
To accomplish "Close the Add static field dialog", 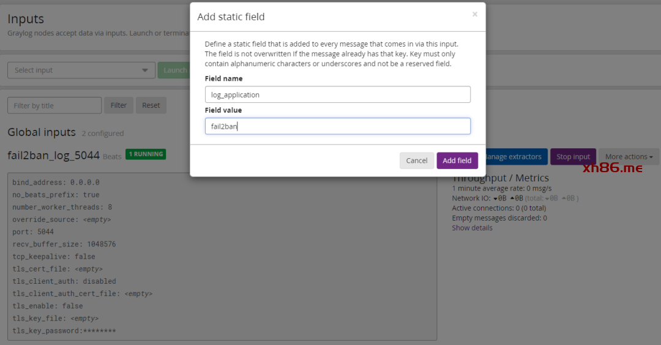I will click(x=474, y=15).
